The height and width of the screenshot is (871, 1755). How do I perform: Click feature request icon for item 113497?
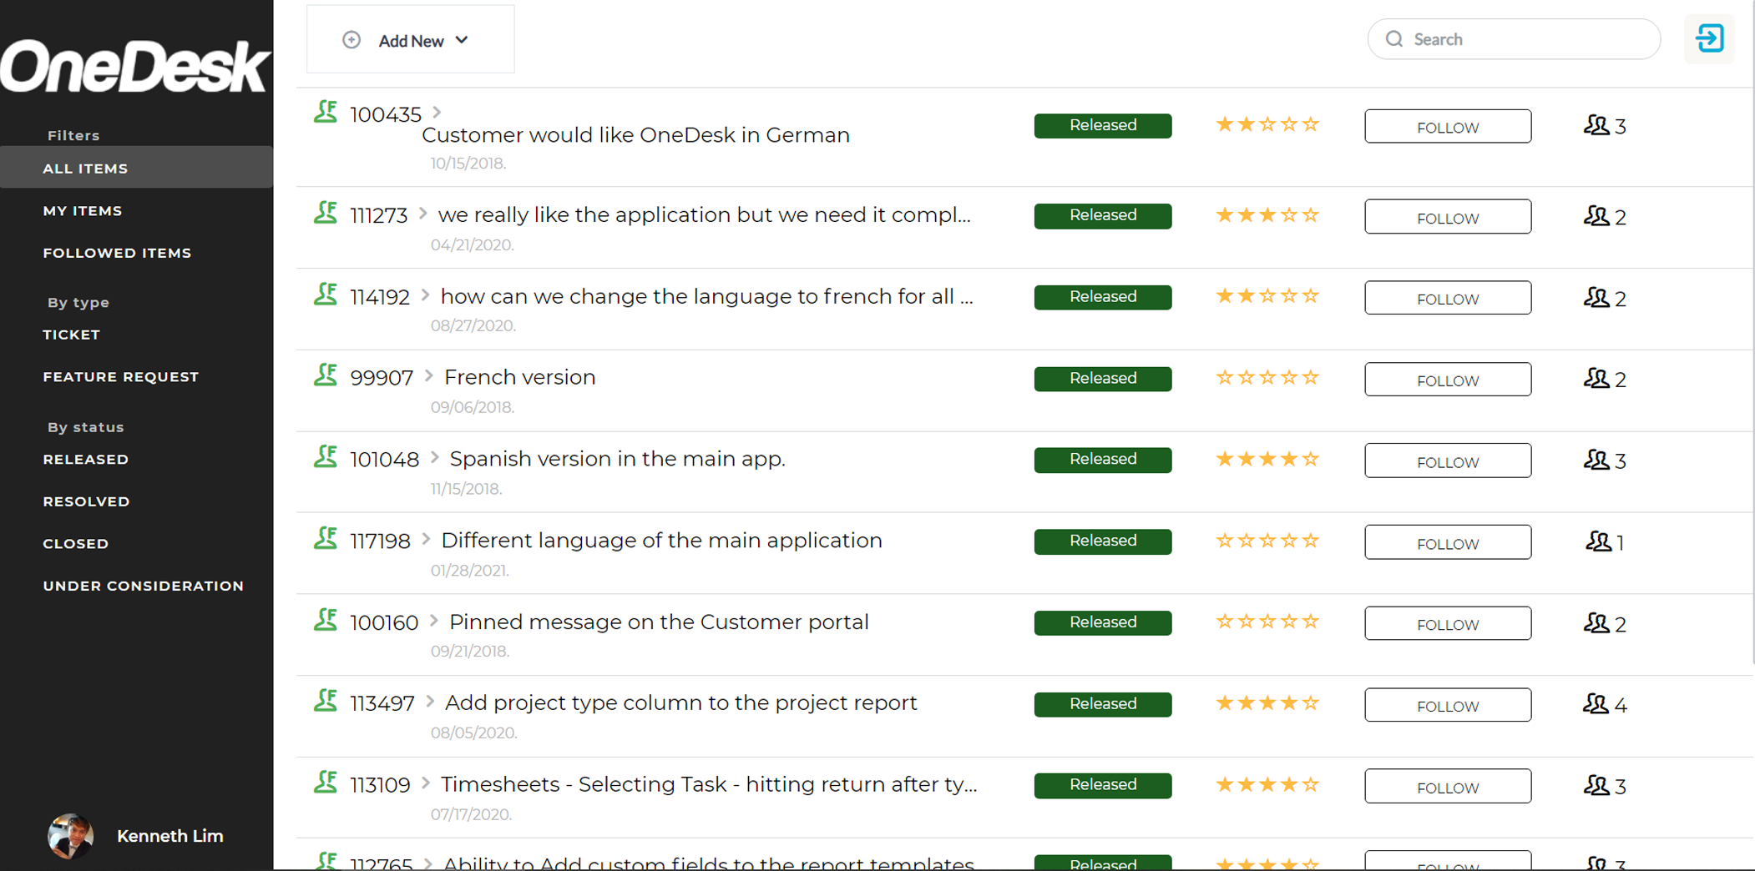(x=326, y=700)
